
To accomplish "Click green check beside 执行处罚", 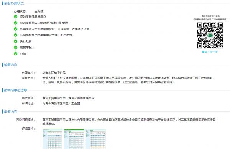I will pyautogui.click(x=16, y=41).
